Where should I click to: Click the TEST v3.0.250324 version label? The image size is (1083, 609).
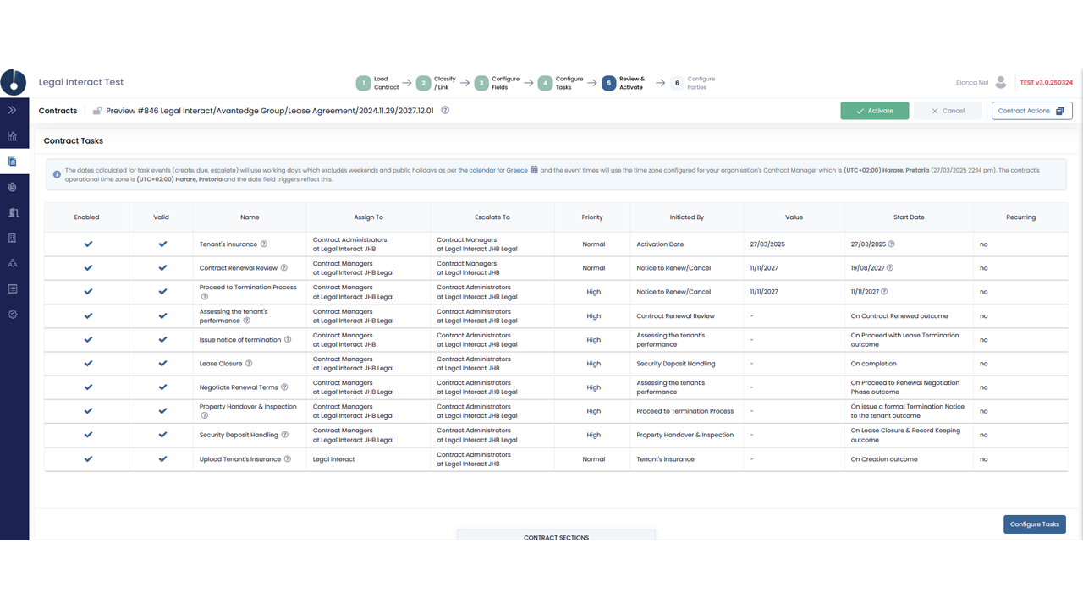(1046, 83)
